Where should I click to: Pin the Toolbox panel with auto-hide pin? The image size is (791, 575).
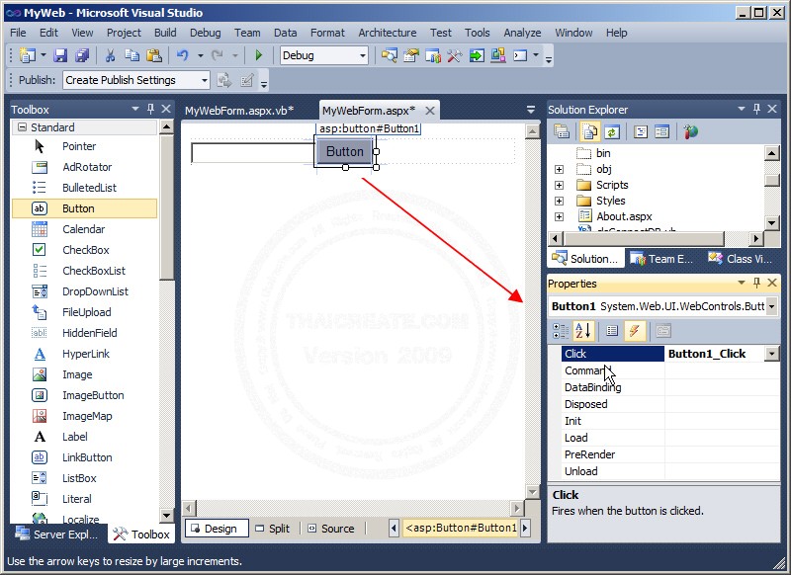tap(150, 109)
